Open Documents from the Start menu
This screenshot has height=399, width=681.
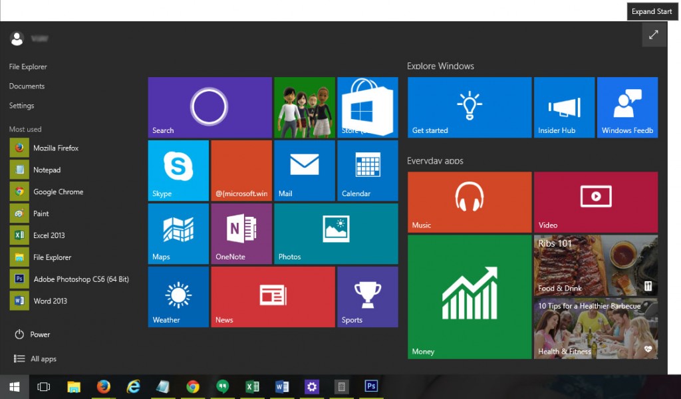(27, 86)
